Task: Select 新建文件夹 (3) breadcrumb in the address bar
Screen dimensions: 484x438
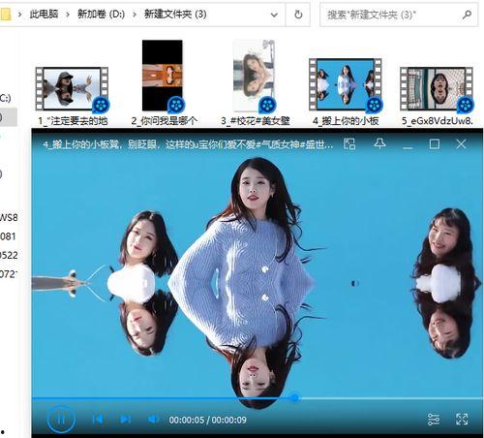Action: click(175, 14)
